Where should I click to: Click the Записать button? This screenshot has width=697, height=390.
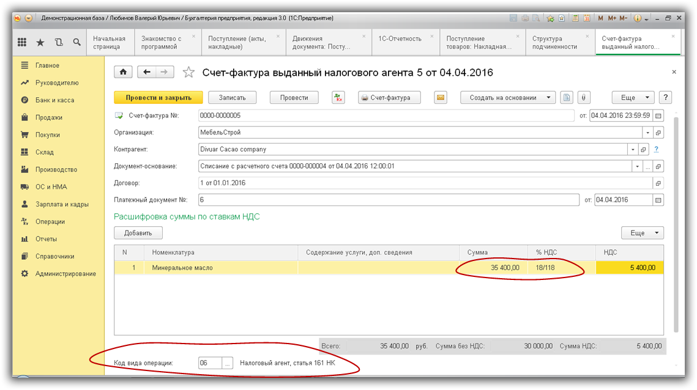coord(232,98)
